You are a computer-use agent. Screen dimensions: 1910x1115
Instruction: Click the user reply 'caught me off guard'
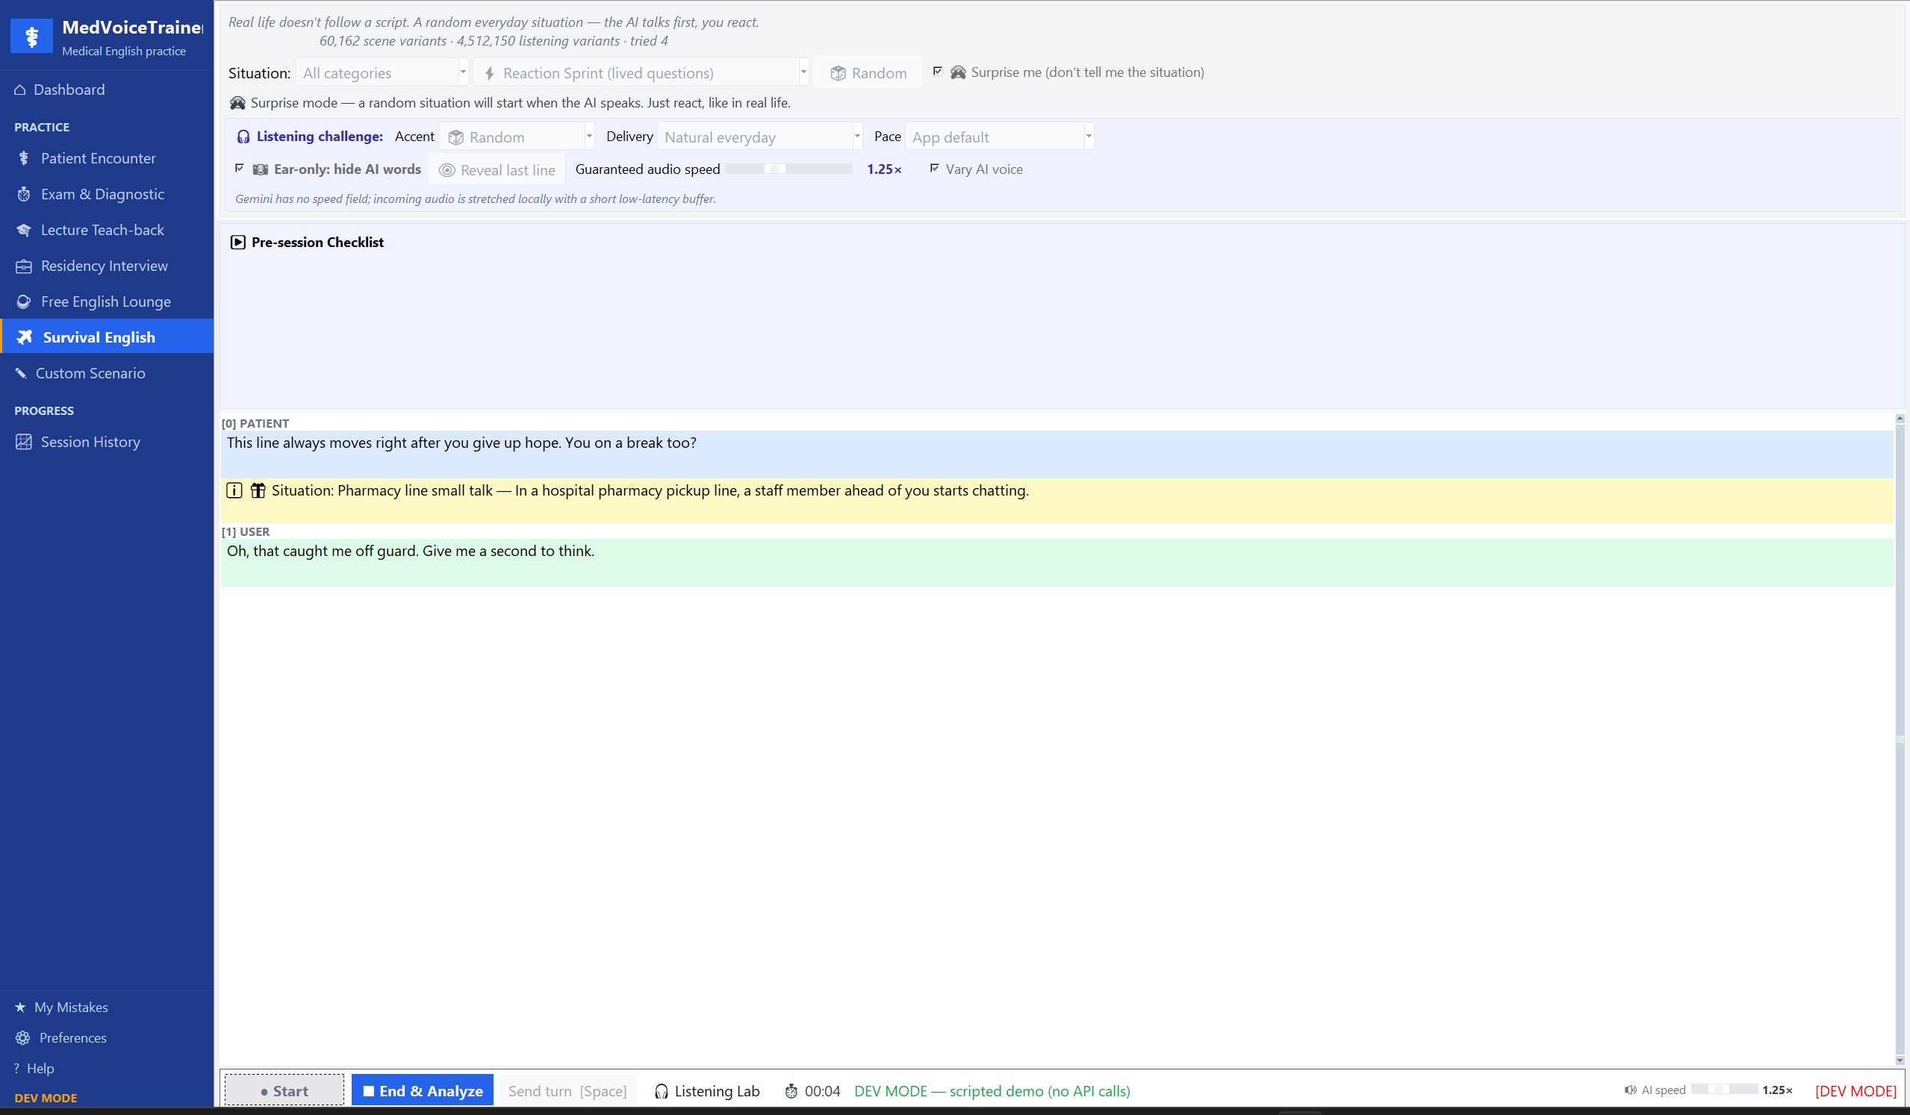(1057, 561)
